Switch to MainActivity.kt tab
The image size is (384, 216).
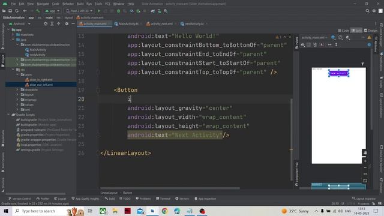coord(127,24)
